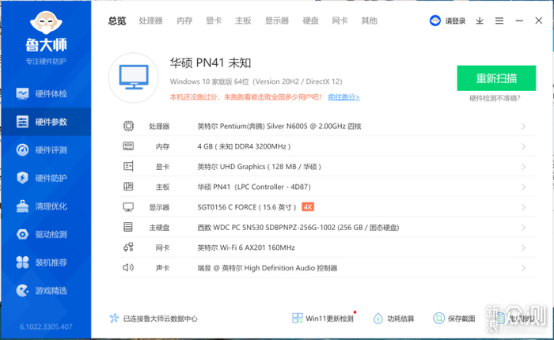
Task: Click the cloud data center connection icon
Action: point(114,319)
